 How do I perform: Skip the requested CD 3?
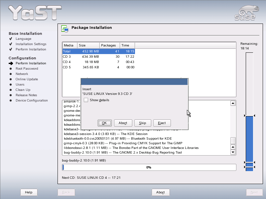point(143,123)
